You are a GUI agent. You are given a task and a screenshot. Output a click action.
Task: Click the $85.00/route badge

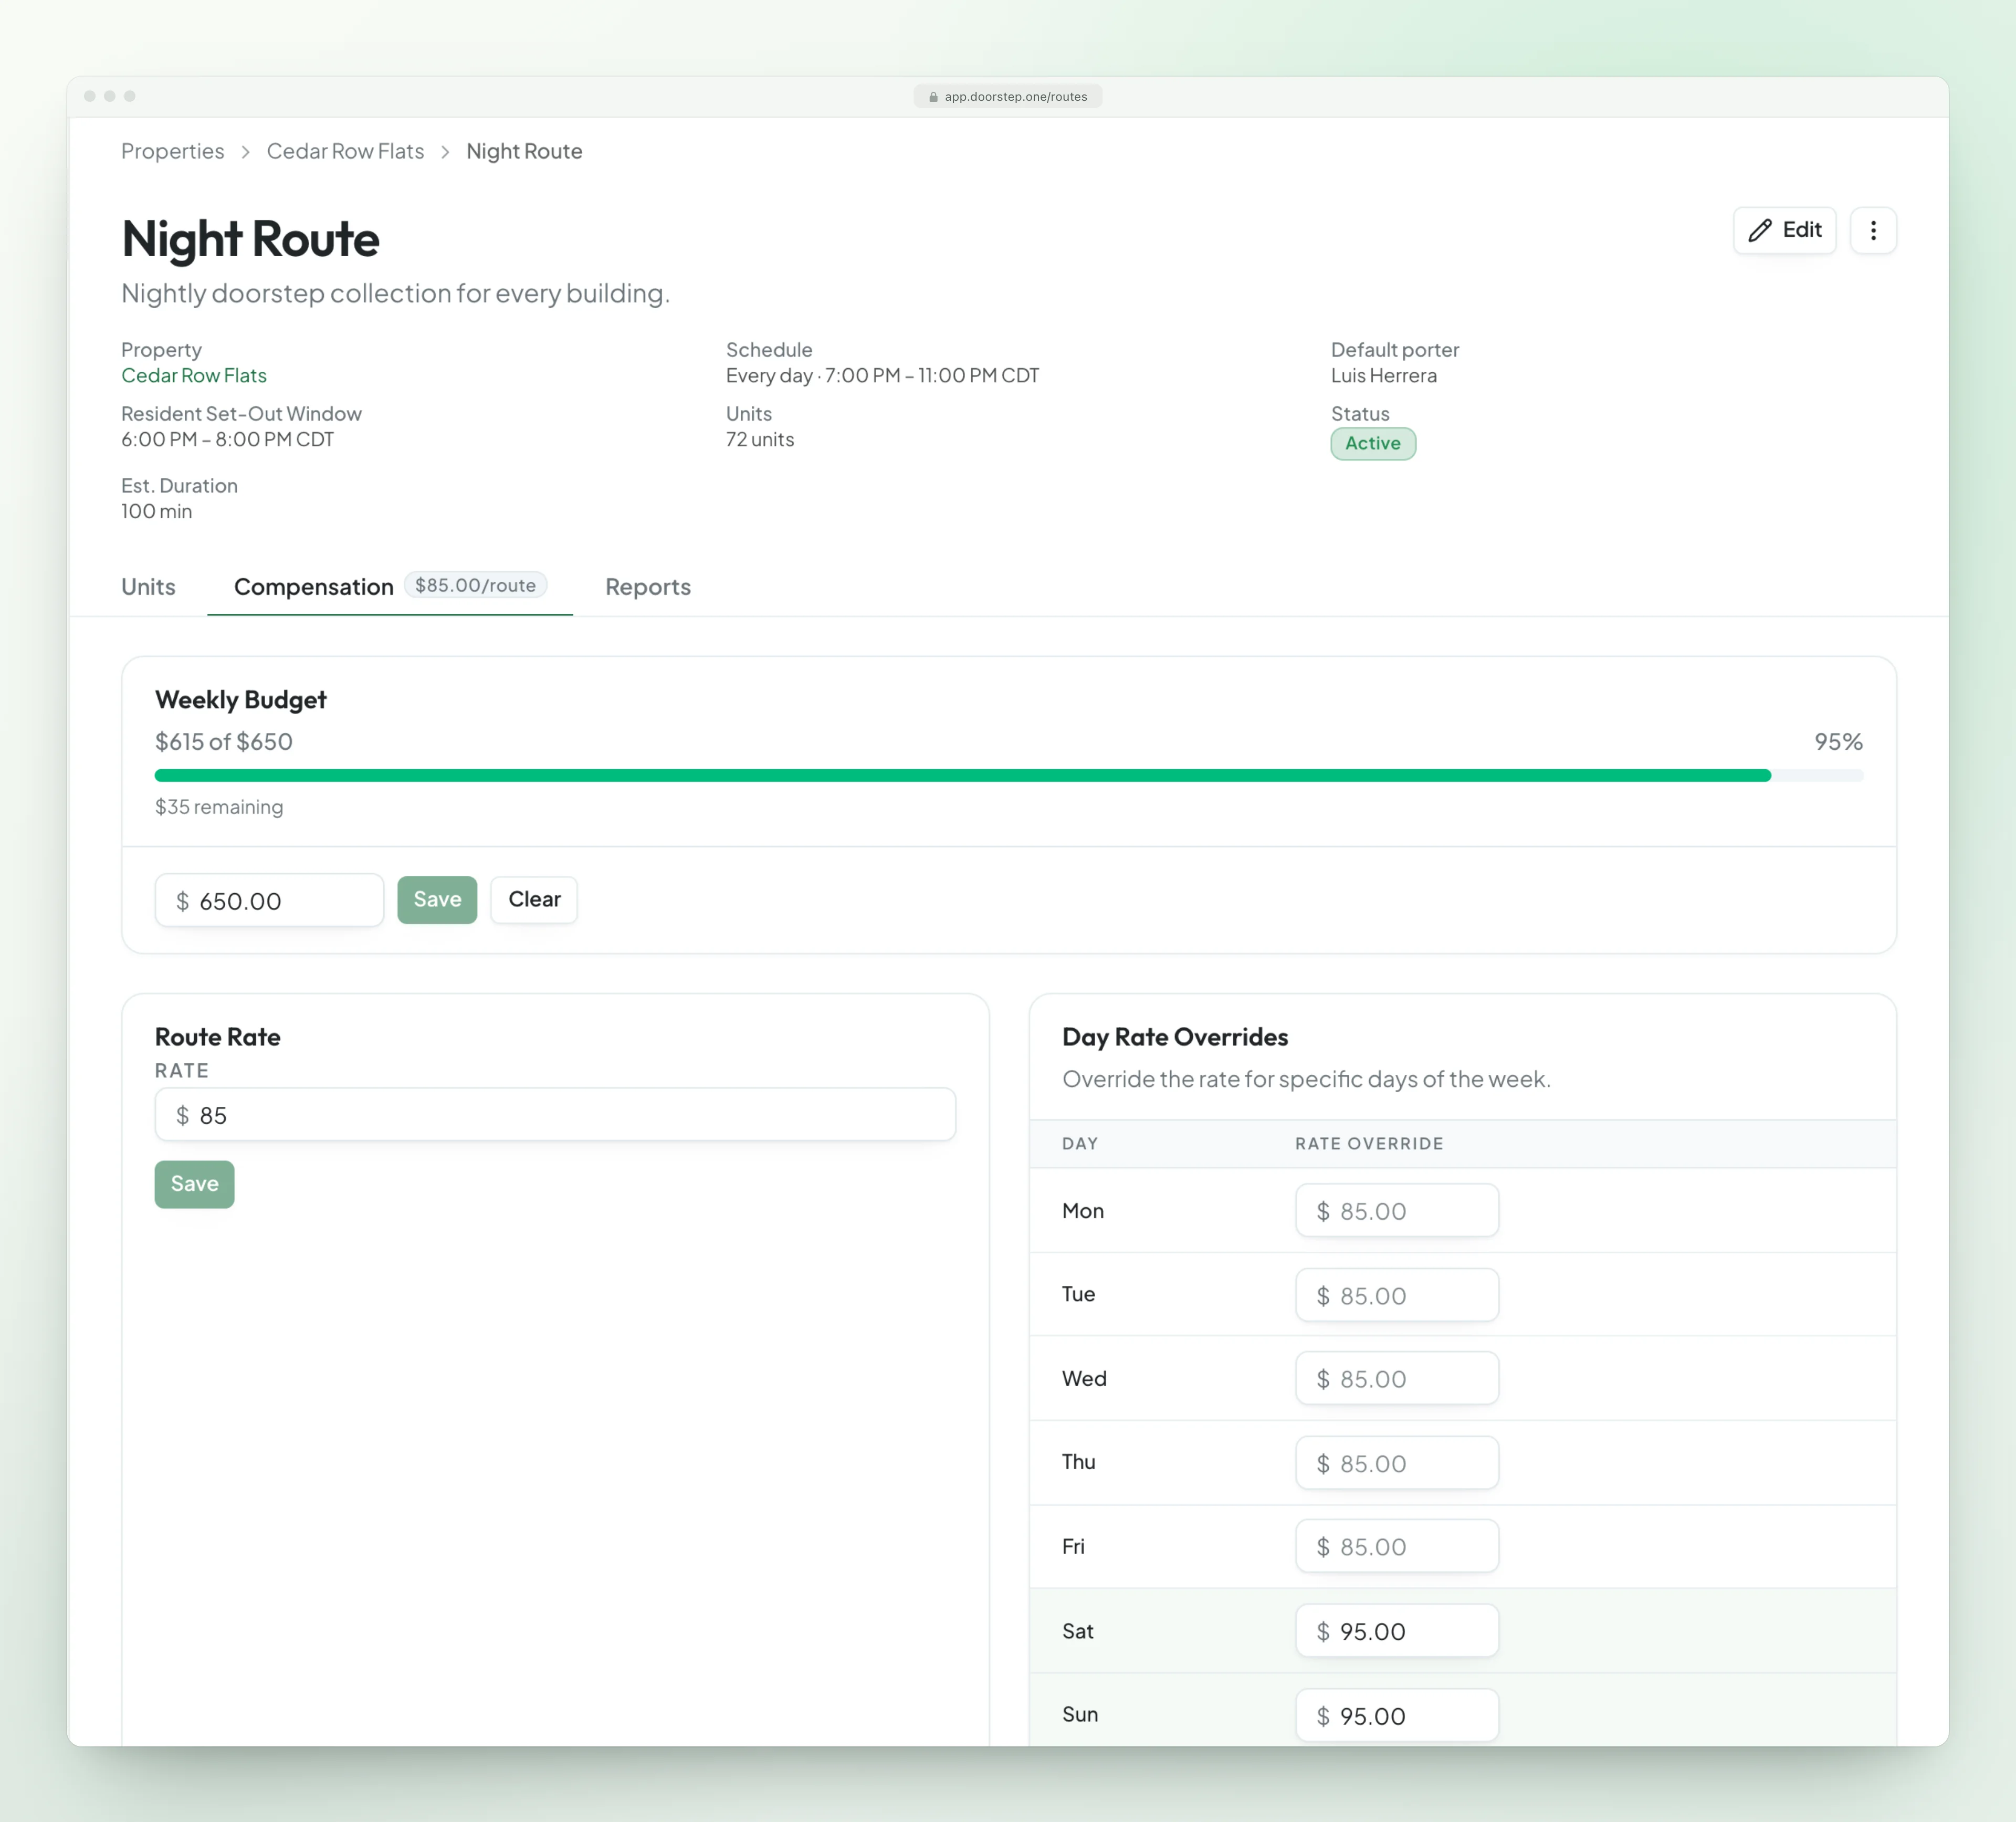point(476,585)
